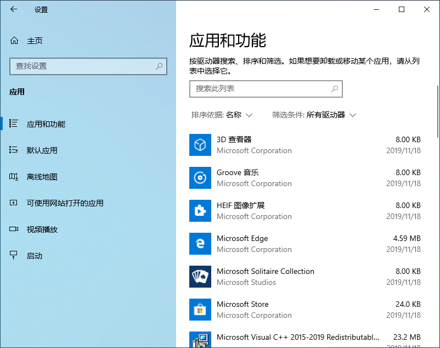Go to 离线地图 in sidebar
Viewport: 440px width, 348px height.
pyautogui.click(x=42, y=177)
